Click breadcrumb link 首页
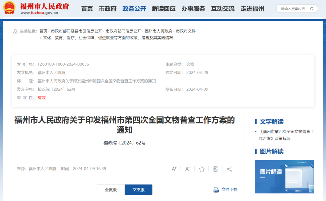 point(43,31)
